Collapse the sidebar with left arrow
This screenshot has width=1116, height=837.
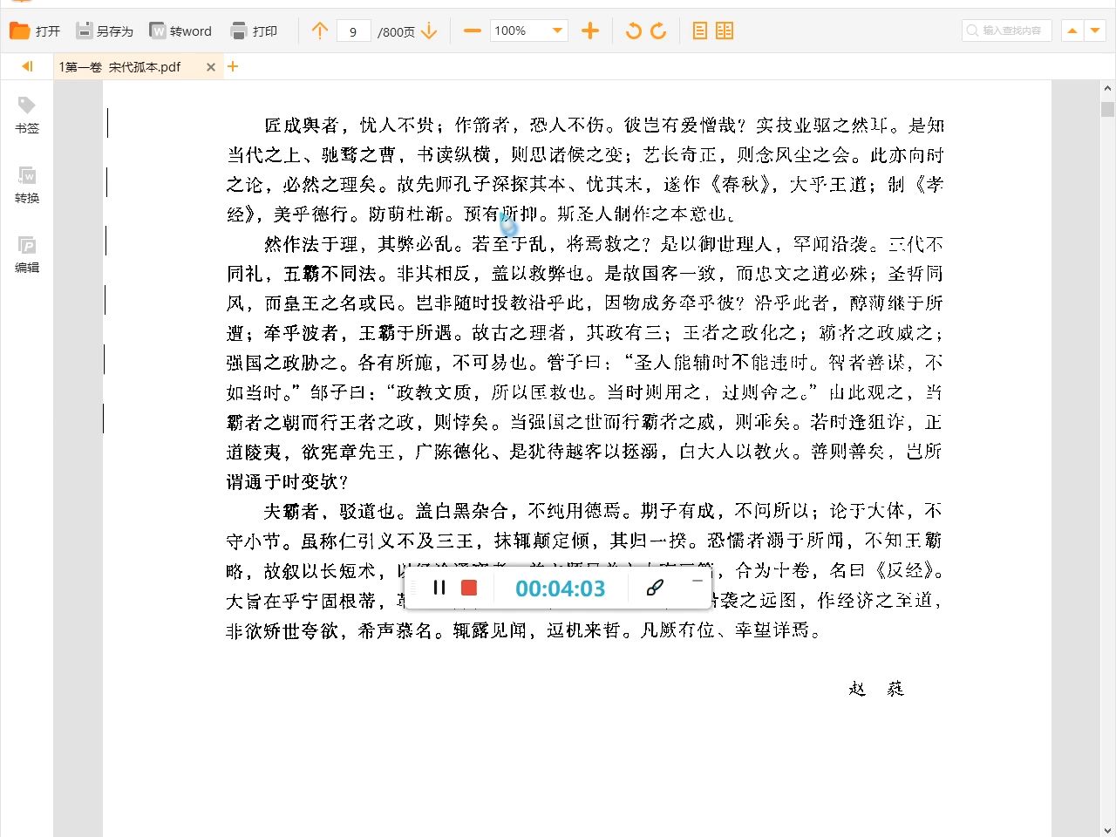coord(27,66)
